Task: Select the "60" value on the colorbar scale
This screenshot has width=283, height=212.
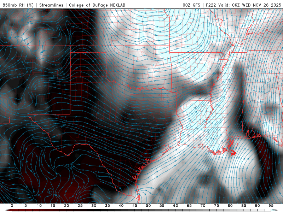Action: point(175,206)
